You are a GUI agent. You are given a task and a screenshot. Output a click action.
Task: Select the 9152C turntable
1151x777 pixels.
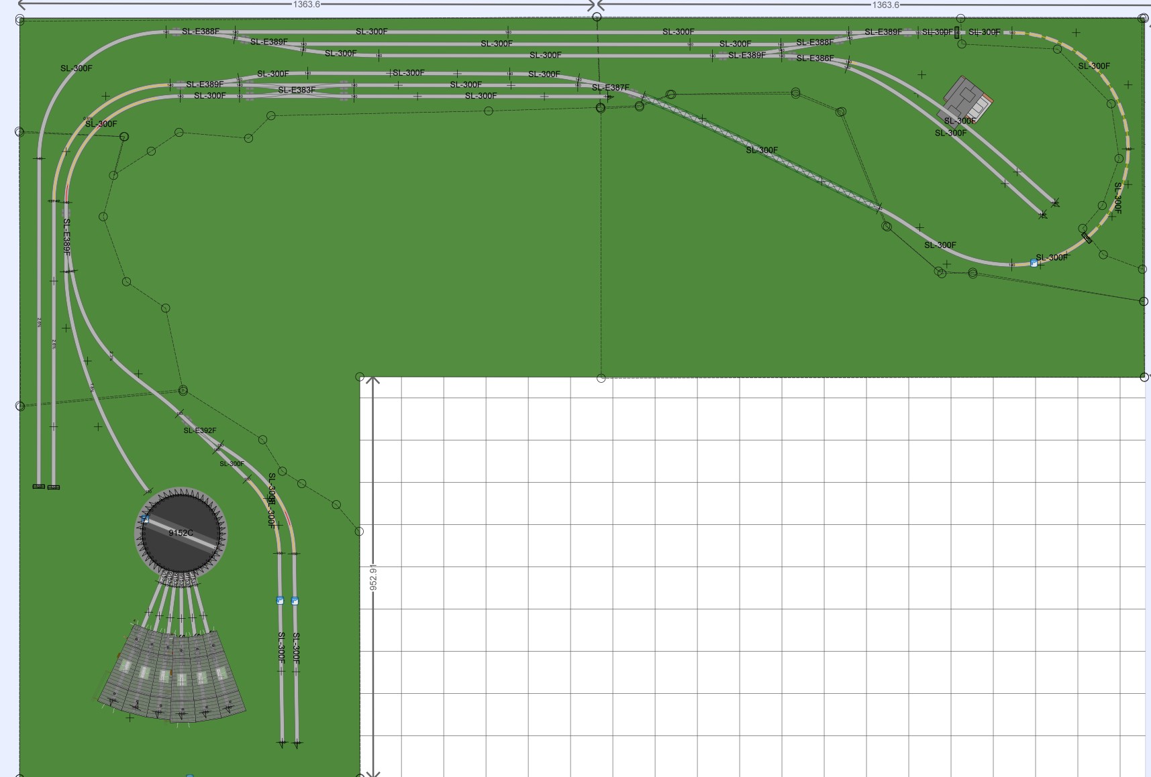pyautogui.click(x=181, y=534)
